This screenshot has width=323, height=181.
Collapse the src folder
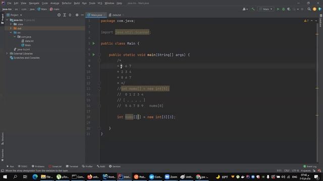(11, 33)
